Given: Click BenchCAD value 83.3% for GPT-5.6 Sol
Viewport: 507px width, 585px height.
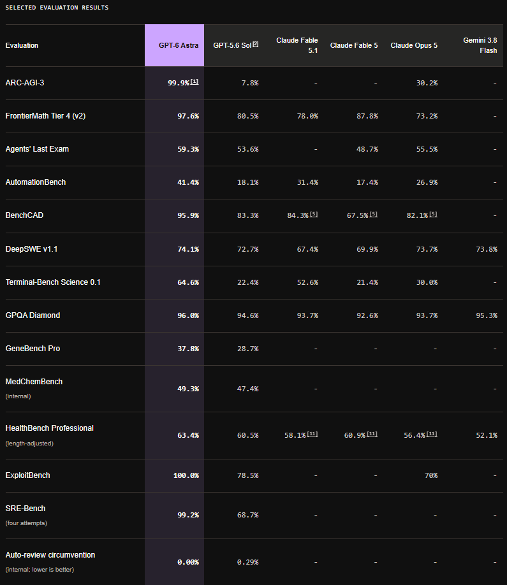Looking at the screenshot, I should pyautogui.click(x=247, y=215).
